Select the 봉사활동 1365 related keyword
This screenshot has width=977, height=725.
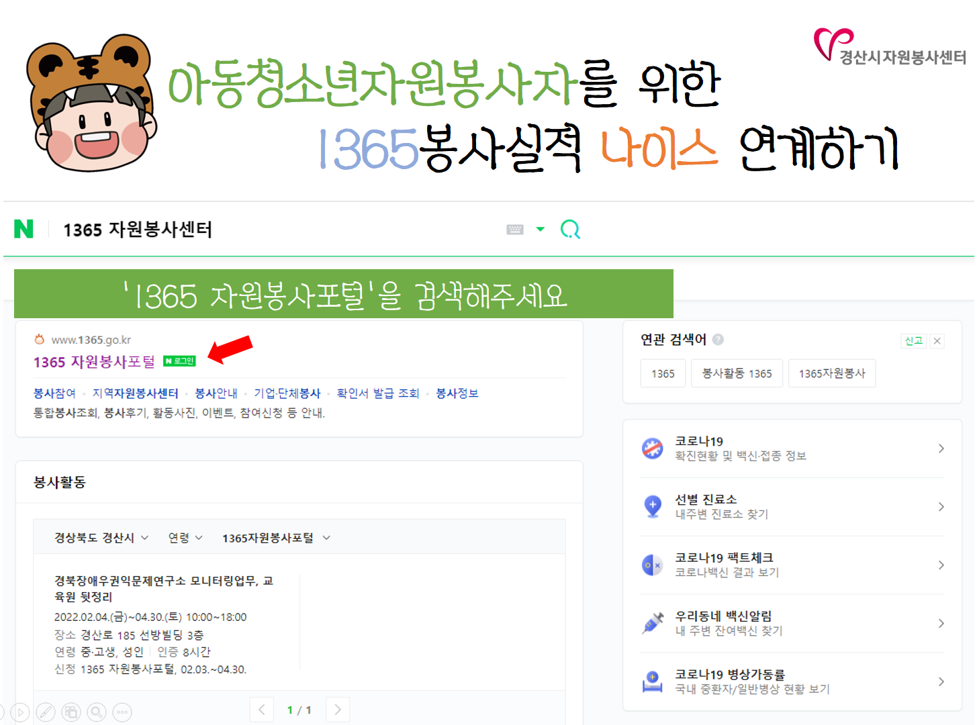pyautogui.click(x=737, y=373)
